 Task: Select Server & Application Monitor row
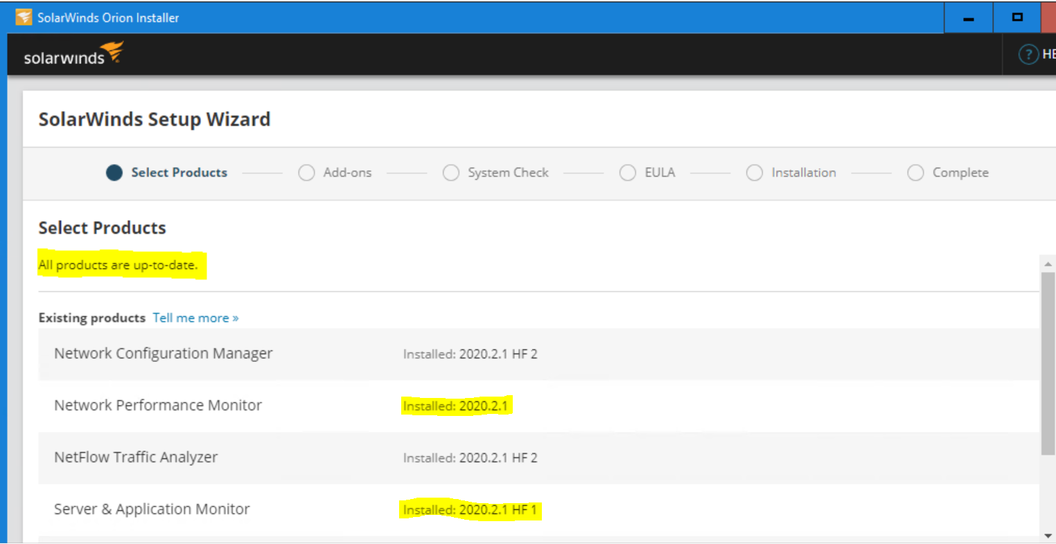tap(538, 509)
